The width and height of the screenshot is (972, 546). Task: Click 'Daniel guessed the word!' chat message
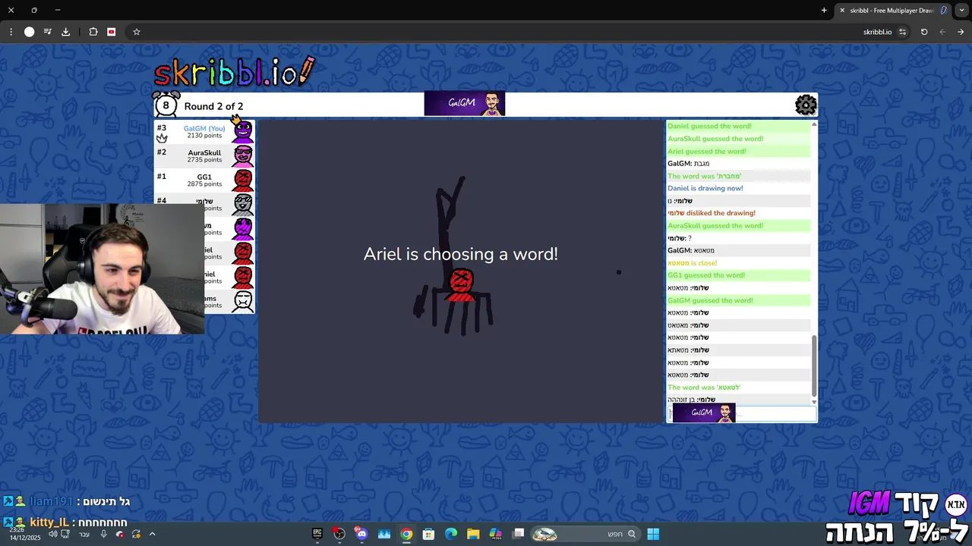tap(709, 126)
